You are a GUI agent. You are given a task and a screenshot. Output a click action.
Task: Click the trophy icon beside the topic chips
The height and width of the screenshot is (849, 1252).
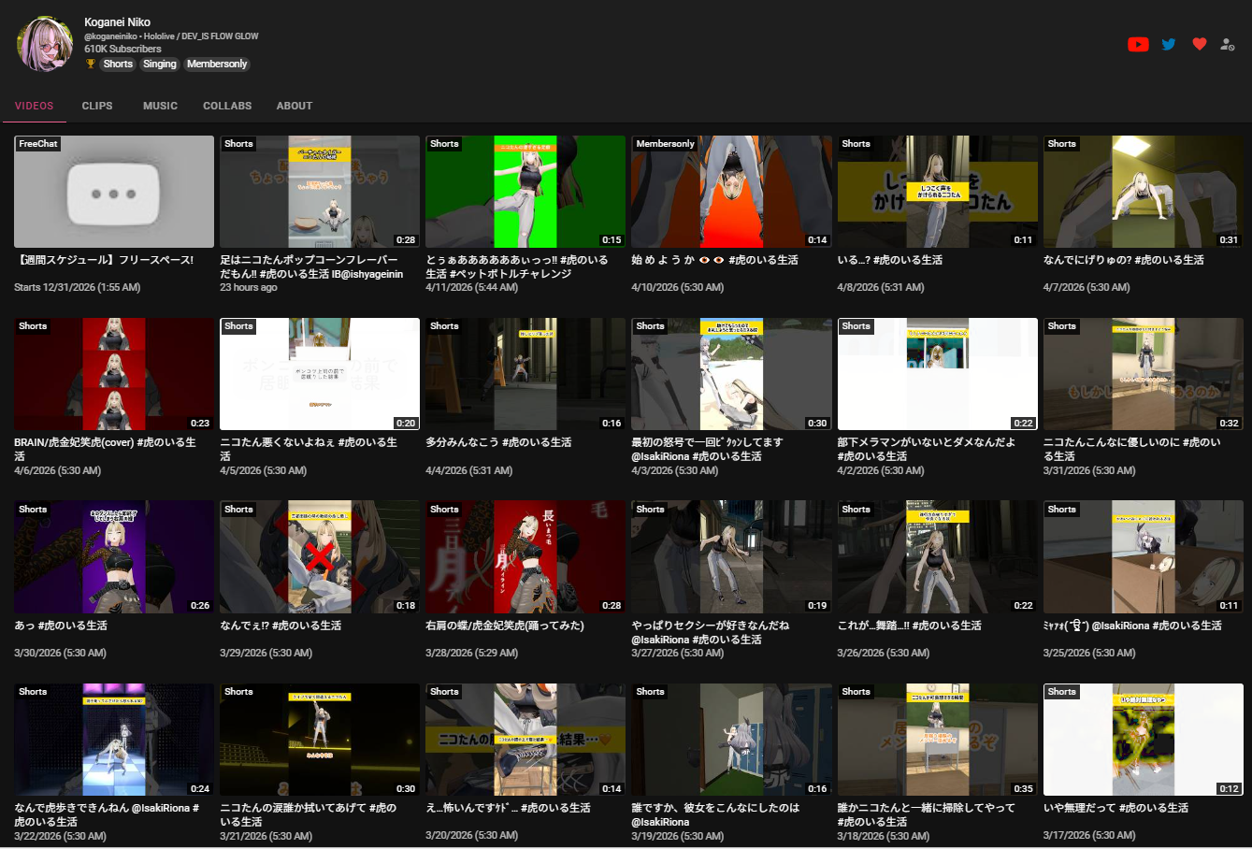(91, 64)
